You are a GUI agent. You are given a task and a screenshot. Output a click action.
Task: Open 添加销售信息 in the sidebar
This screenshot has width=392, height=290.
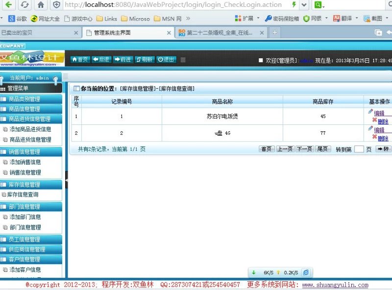tap(25, 162)
